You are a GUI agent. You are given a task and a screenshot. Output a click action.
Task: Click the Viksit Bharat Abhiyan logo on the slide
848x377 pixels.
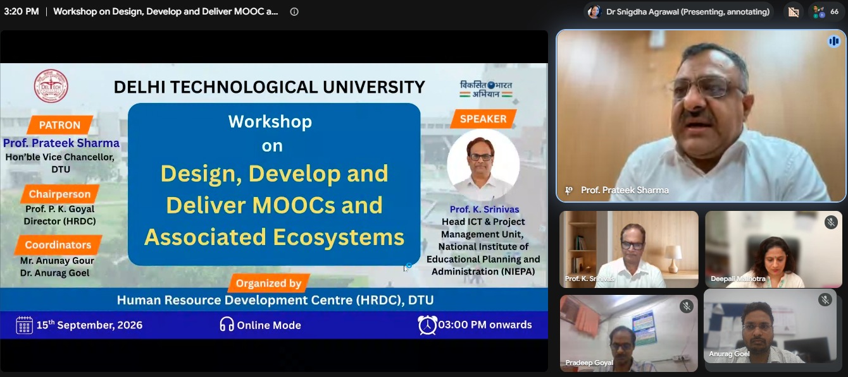coord(486,89)
